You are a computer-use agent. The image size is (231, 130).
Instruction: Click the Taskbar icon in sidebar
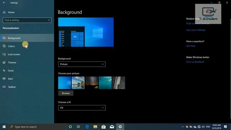(4, 87)
